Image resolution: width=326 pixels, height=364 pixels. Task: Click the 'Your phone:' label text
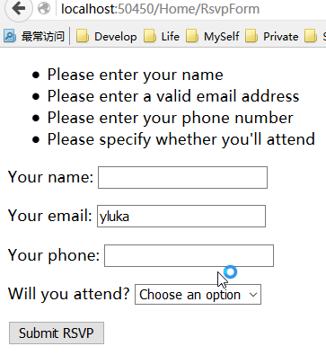pos(54,255)
